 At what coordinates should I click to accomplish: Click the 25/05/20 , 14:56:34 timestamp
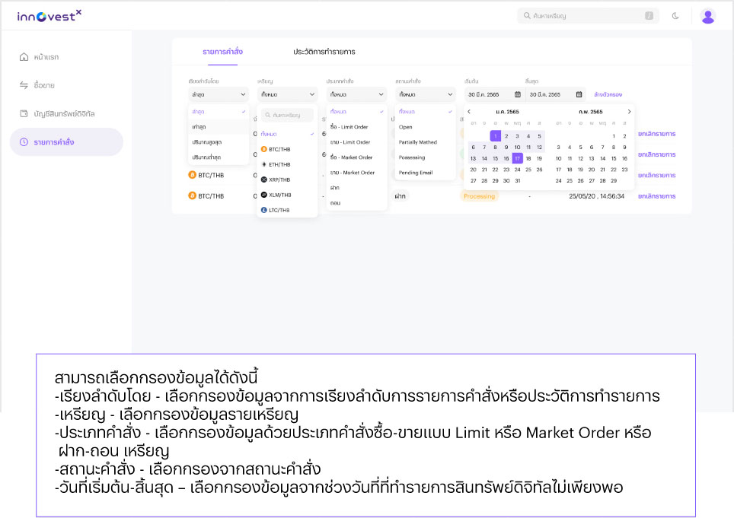coord(596,196)
